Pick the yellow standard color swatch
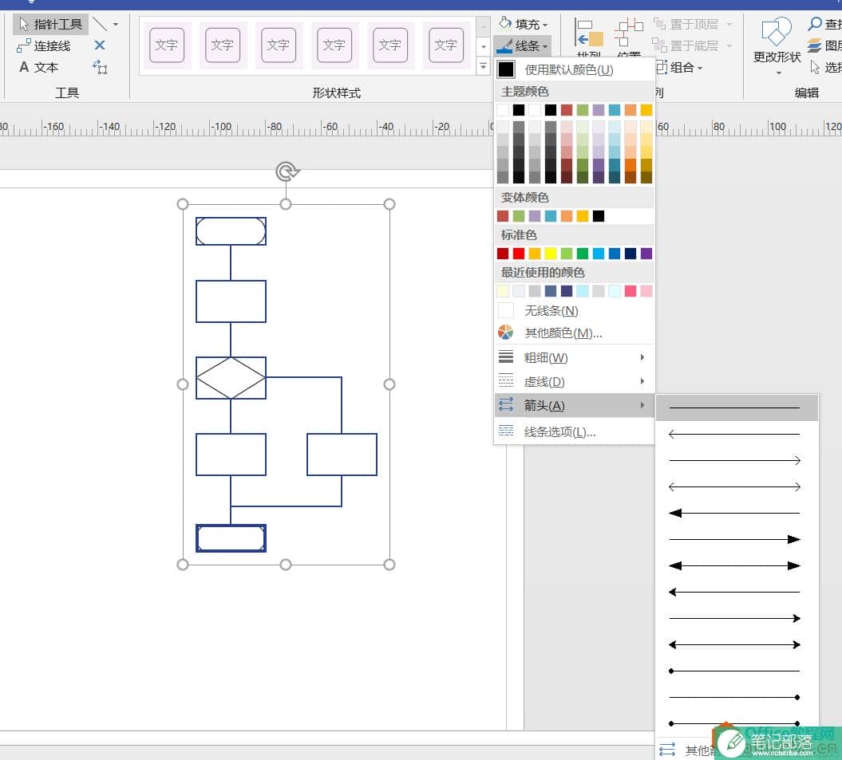The image size is (842, 760). (x=551, y=254)
